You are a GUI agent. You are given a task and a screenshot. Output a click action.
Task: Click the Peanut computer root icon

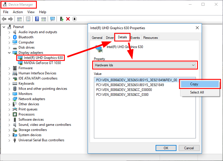click(9, 27)
